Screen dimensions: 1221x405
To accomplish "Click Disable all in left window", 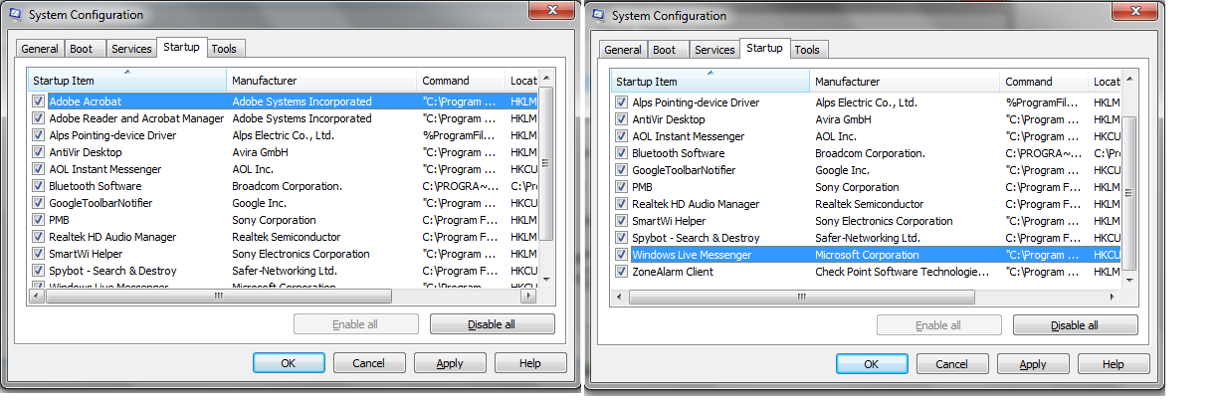I will point(492,324).
